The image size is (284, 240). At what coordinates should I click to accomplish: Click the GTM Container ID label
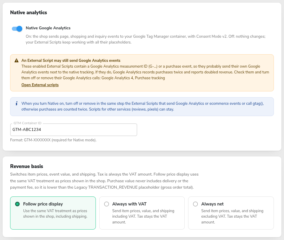click(x=28, y=123)
